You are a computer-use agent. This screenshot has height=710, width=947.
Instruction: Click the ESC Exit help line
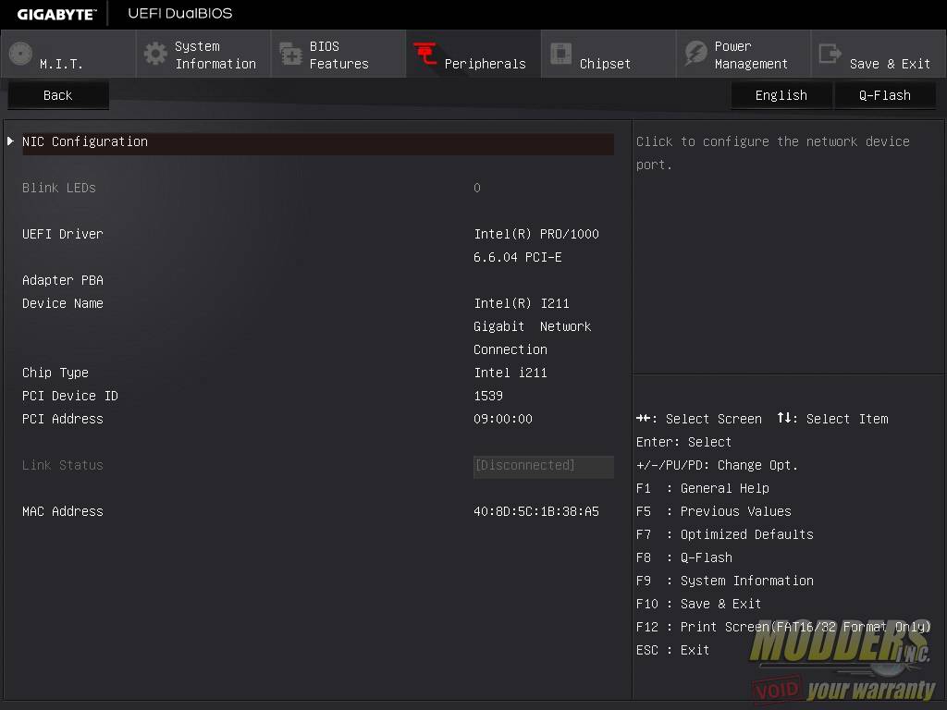click(x=673, y=650)
